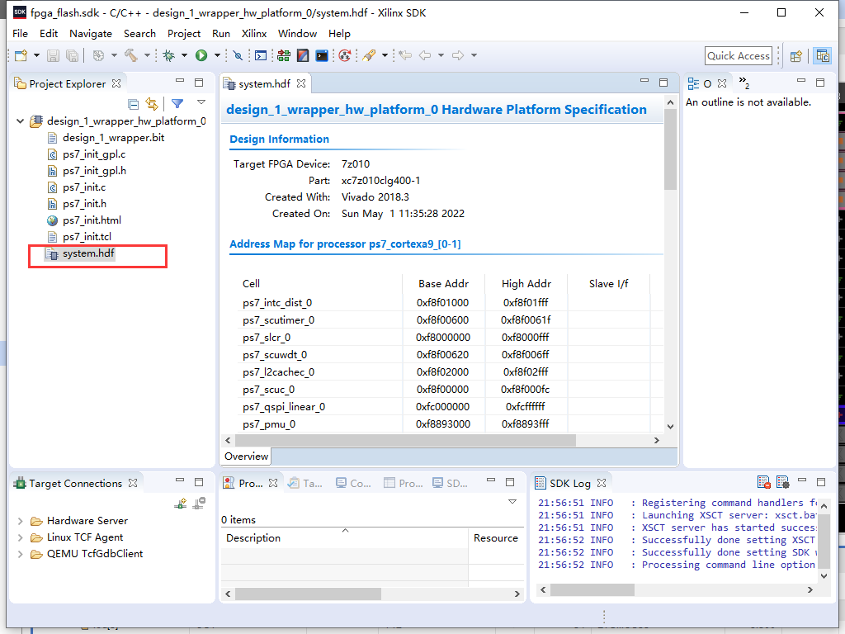Switch to the Properties tab
Image resolution: width=845 pixels, height=634 pixels.
tap(404, 483)
